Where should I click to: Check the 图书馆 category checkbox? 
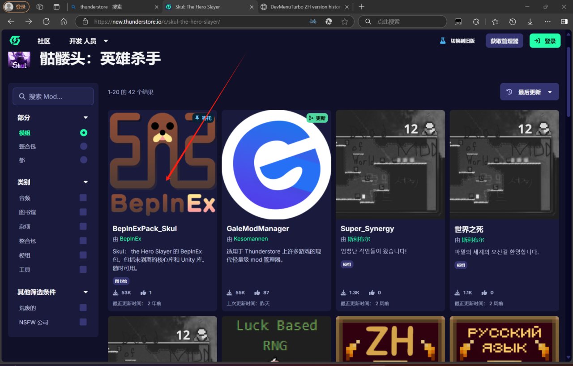83,212
